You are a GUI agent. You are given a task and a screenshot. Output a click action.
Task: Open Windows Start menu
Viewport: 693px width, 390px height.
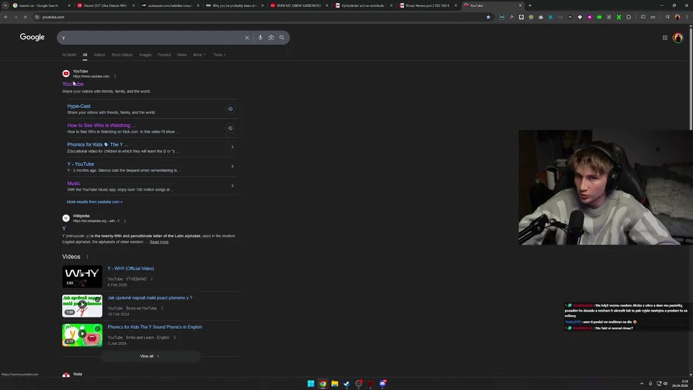(311, 383)
